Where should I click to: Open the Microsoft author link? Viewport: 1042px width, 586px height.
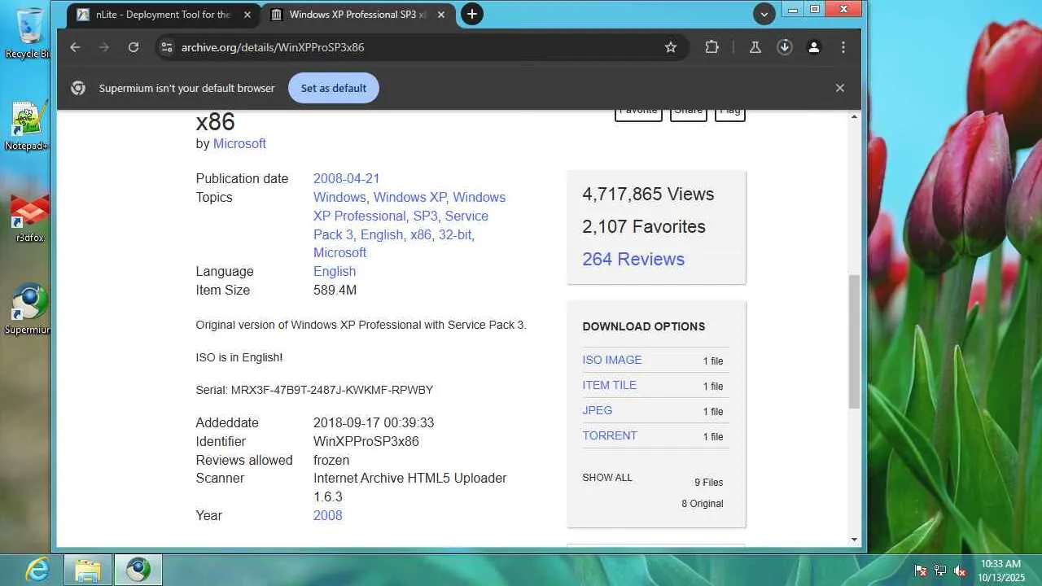coord(239,143)
